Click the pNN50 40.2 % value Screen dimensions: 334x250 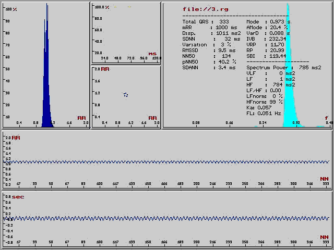(x=227, y=61)
